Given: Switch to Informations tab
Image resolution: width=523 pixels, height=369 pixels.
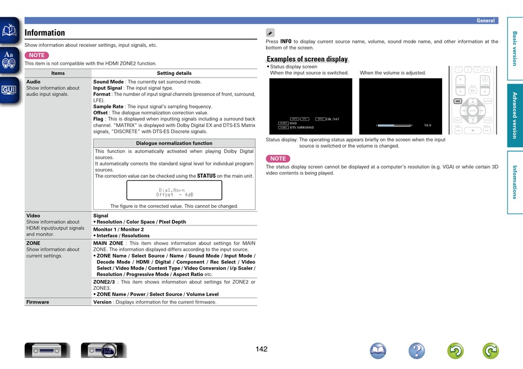Looking at the screenshot, I should (x=515, y=182).
